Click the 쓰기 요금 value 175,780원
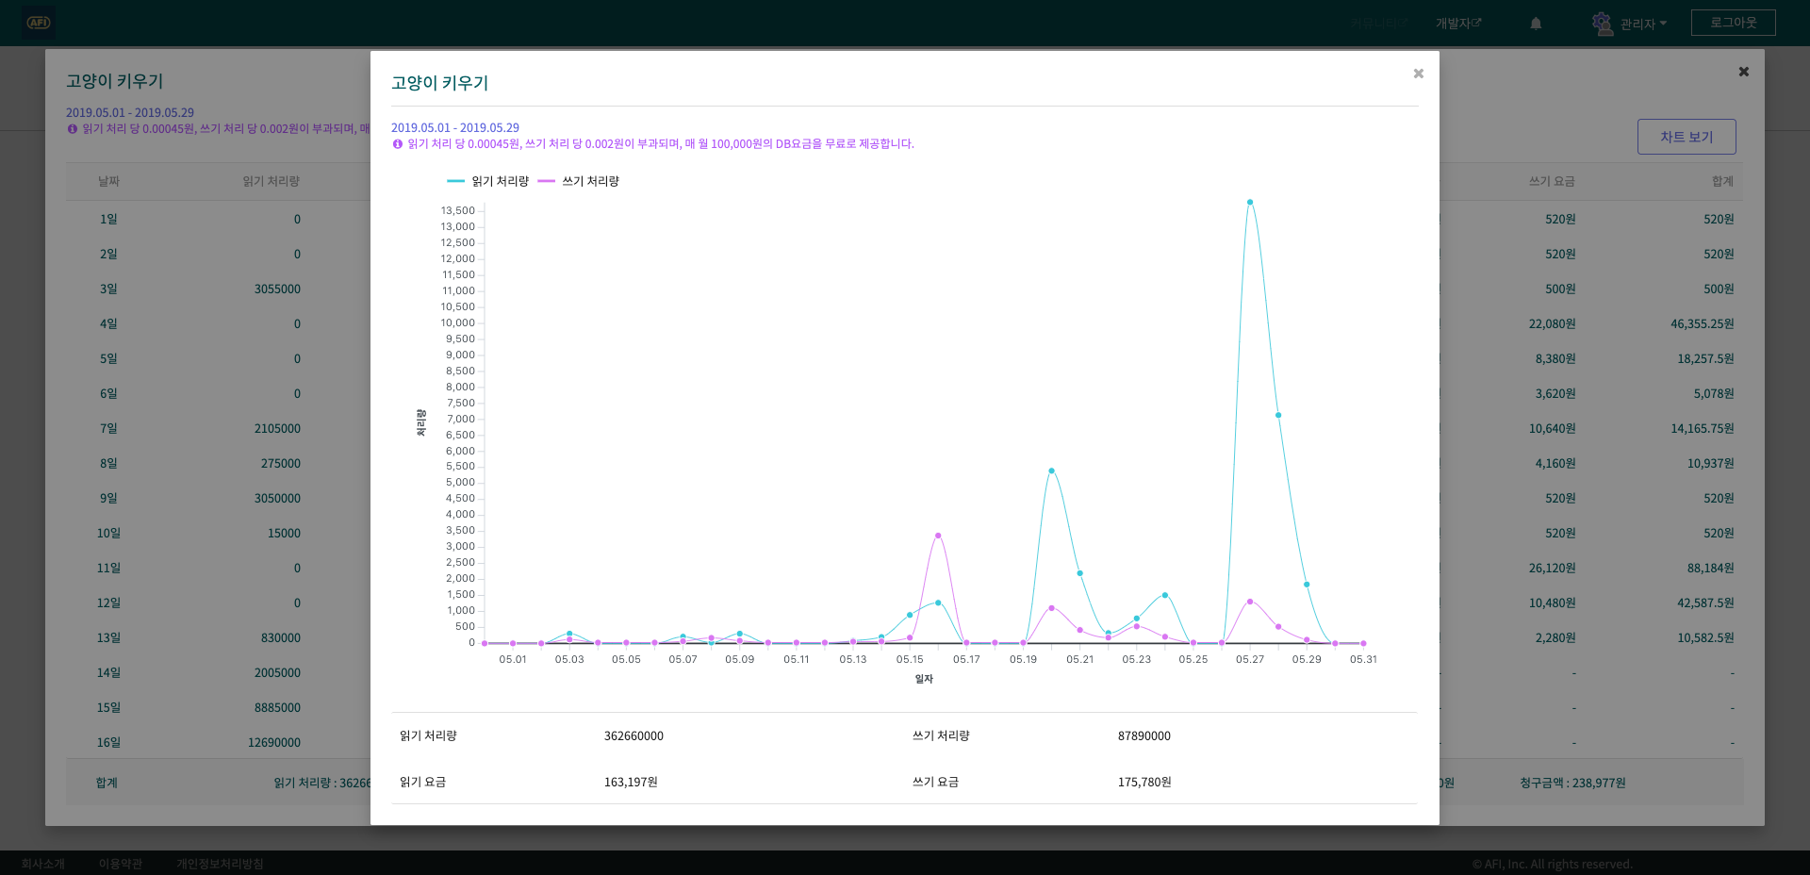 point(1144,783)
